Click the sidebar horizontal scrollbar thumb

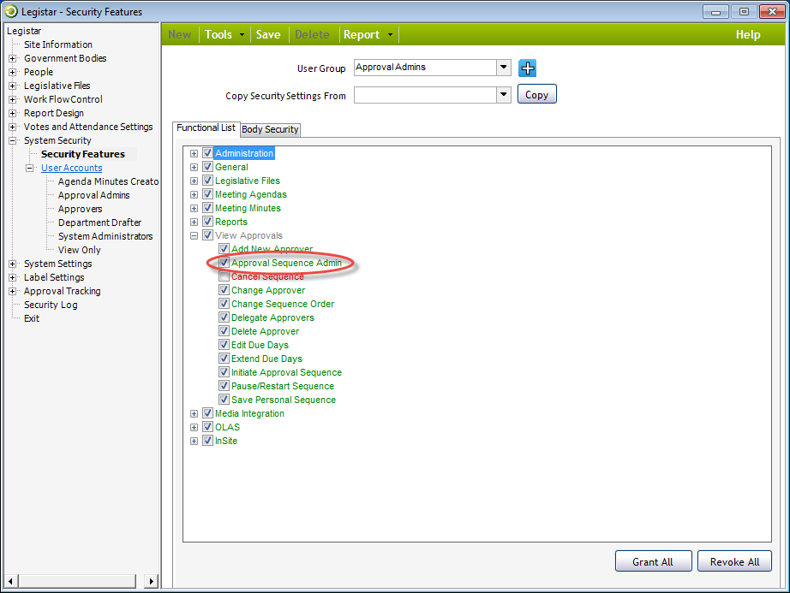[78, 581]
